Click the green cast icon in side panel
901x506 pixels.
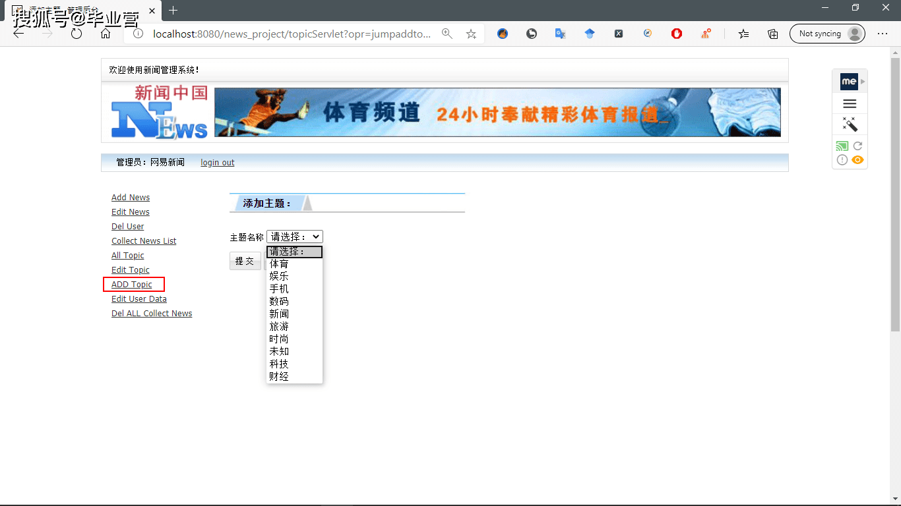(842, 146)
